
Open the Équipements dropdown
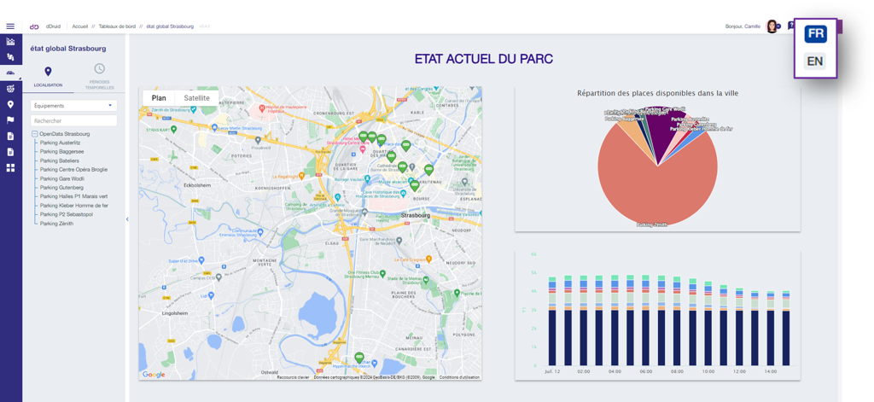(x=73, y=105)
